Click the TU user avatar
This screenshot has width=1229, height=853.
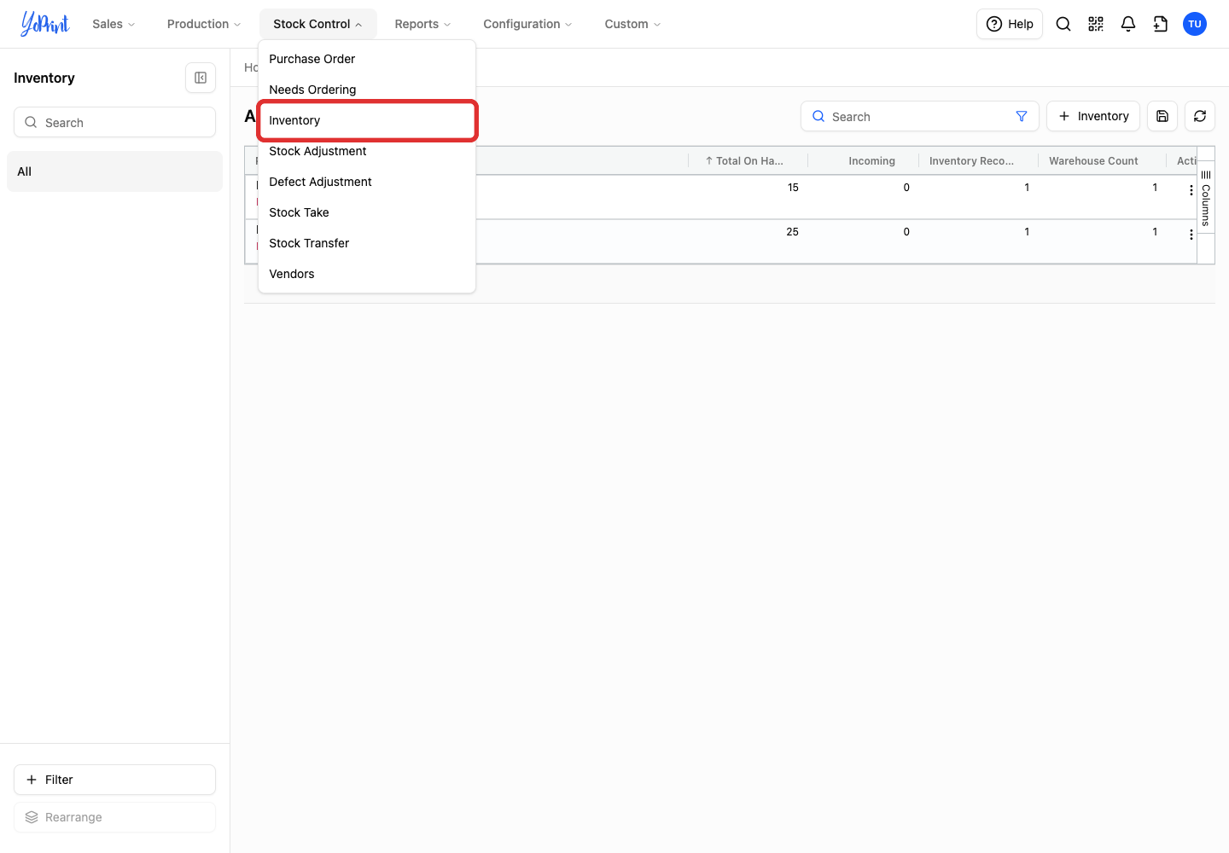(1195, 24)
